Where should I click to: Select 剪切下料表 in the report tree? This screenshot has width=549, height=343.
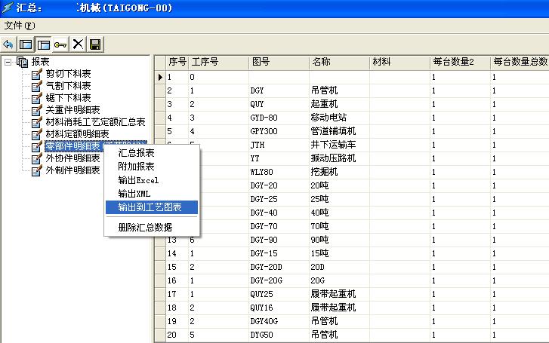(x=68, y=74)
